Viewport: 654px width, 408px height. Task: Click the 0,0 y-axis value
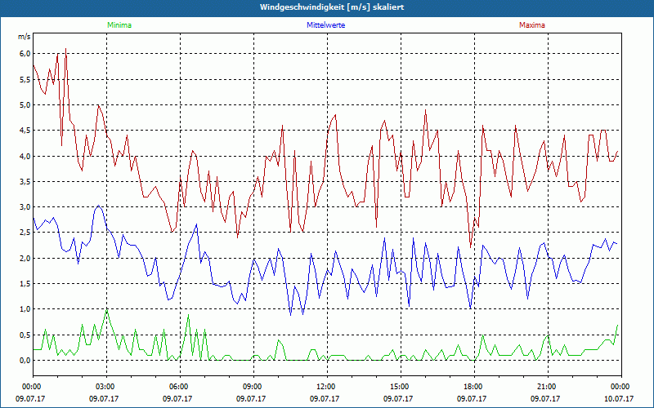25,361
